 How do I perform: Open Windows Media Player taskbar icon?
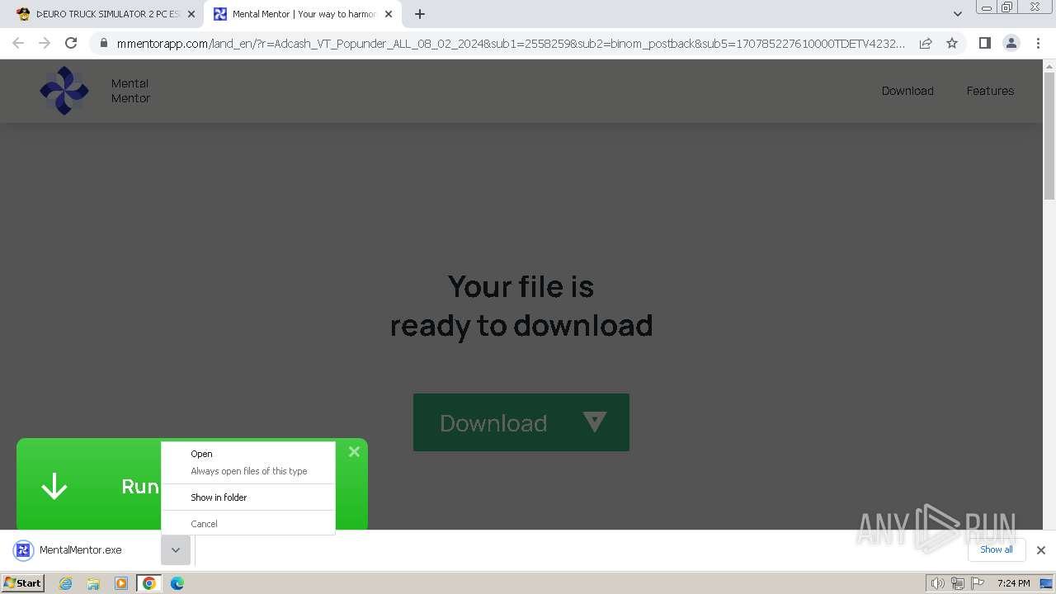tap(121, 583)
